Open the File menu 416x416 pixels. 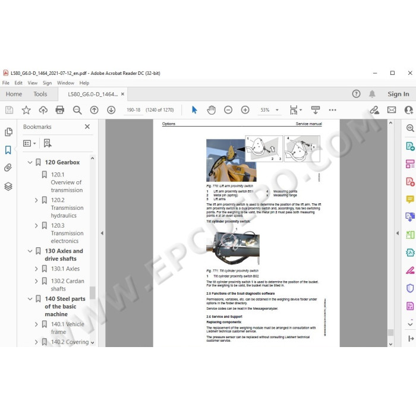tap(5, 83)
